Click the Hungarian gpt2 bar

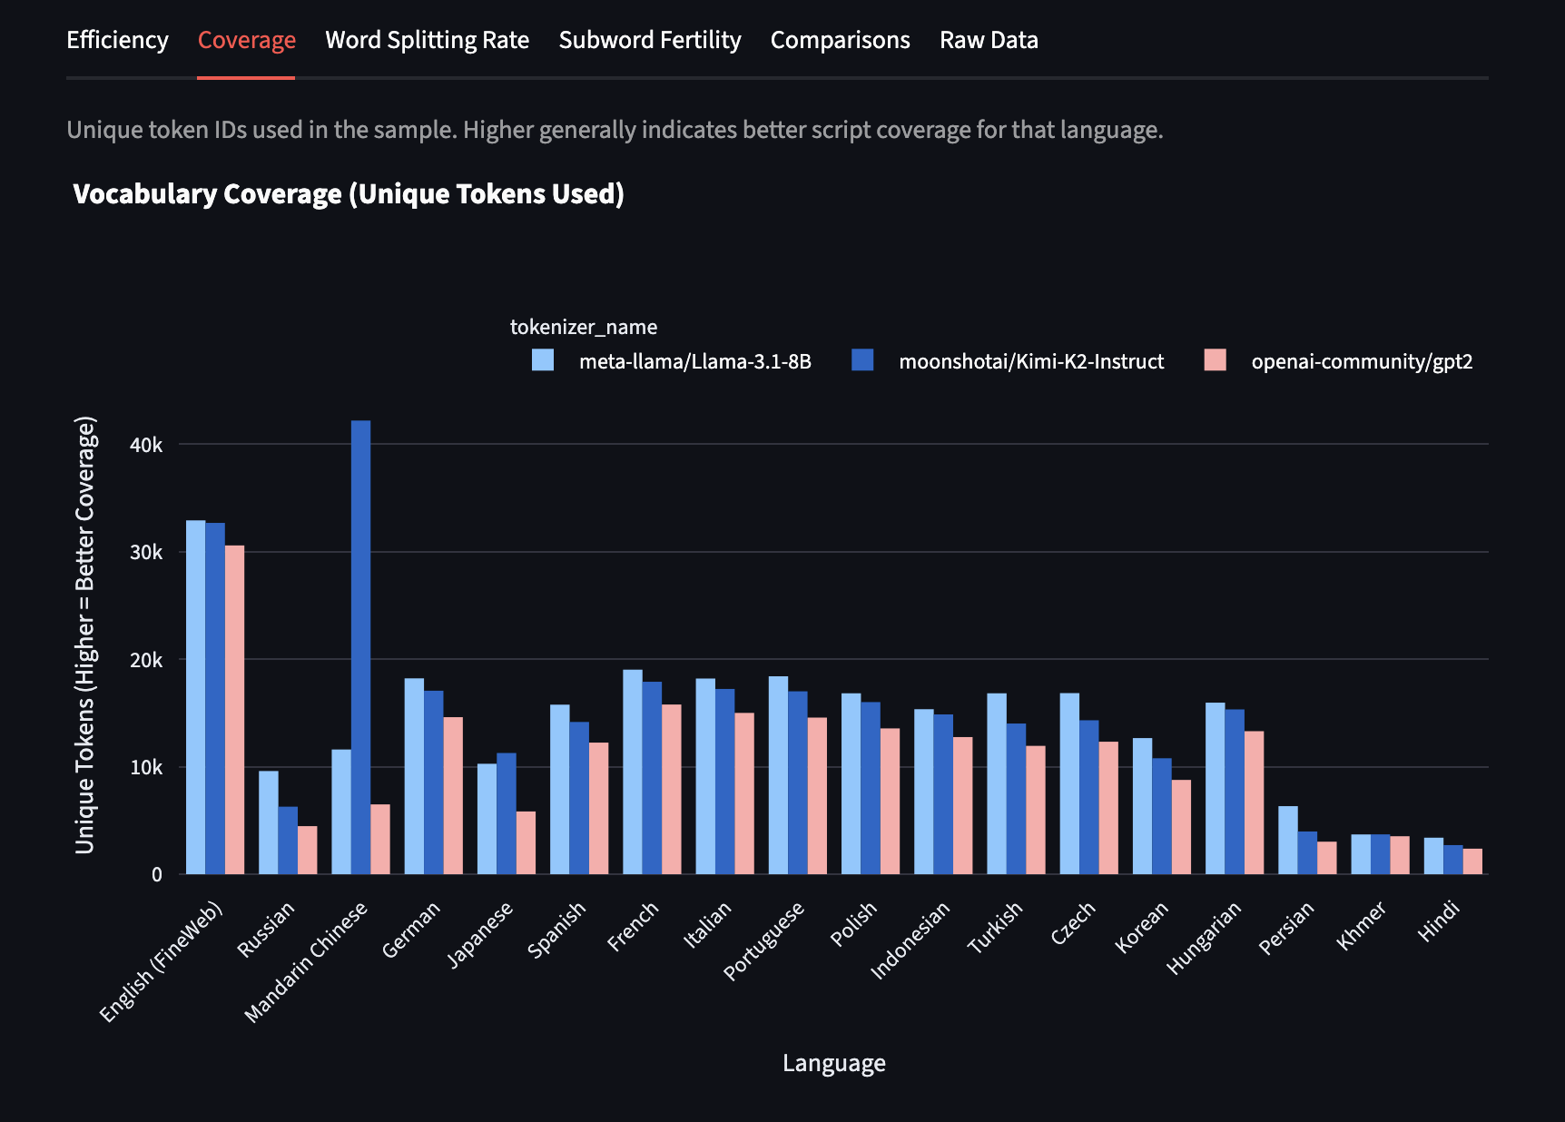(x=1254, y=802)
